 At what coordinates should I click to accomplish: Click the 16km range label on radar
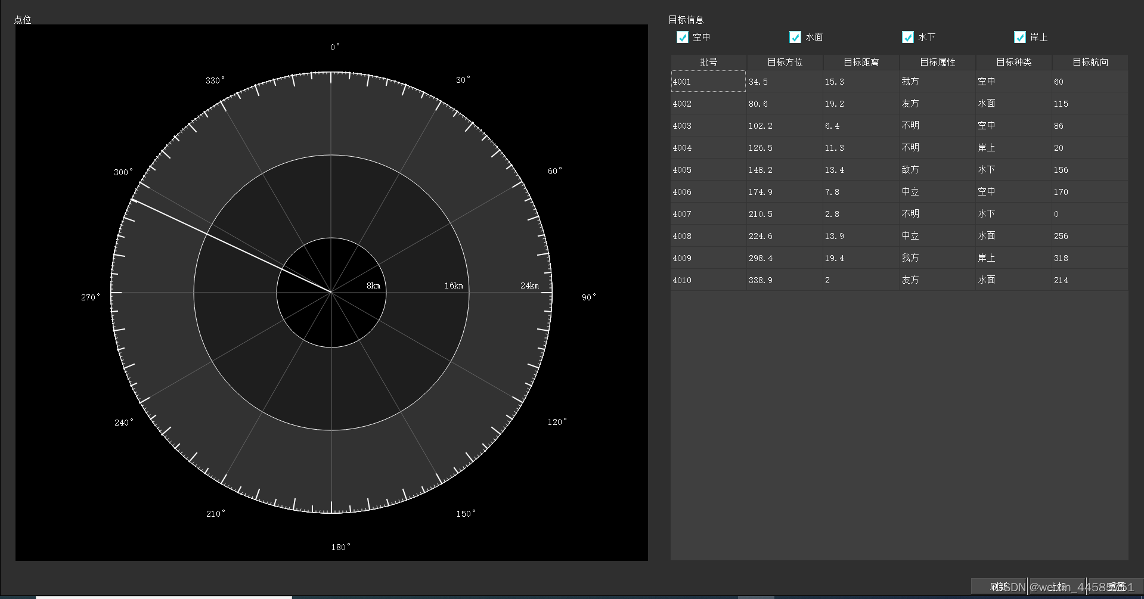(454, 286)
